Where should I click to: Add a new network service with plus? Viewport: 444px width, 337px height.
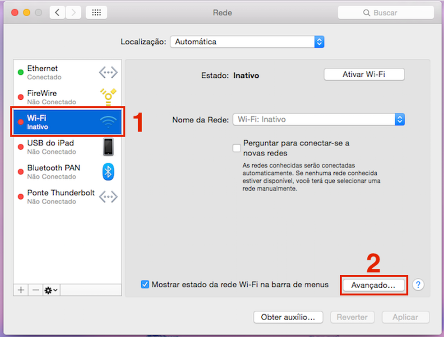(21, 290)
